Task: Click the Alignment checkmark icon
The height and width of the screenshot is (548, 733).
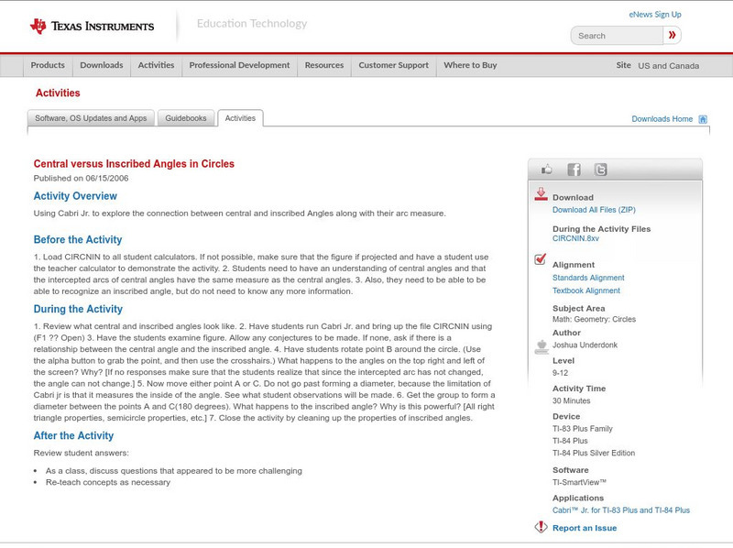Action: click(540, 258)
